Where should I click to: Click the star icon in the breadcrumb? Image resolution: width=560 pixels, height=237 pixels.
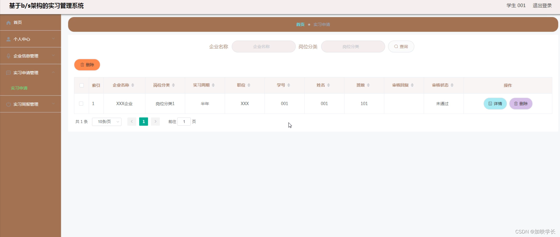(x=309, y=25)
